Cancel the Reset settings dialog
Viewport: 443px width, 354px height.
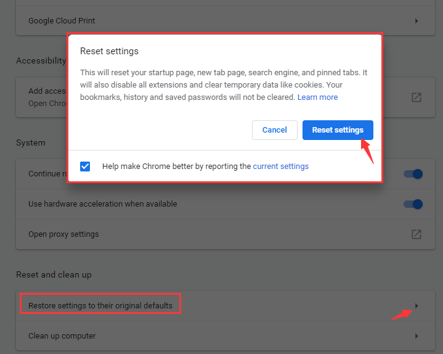(x=275, y=130)
